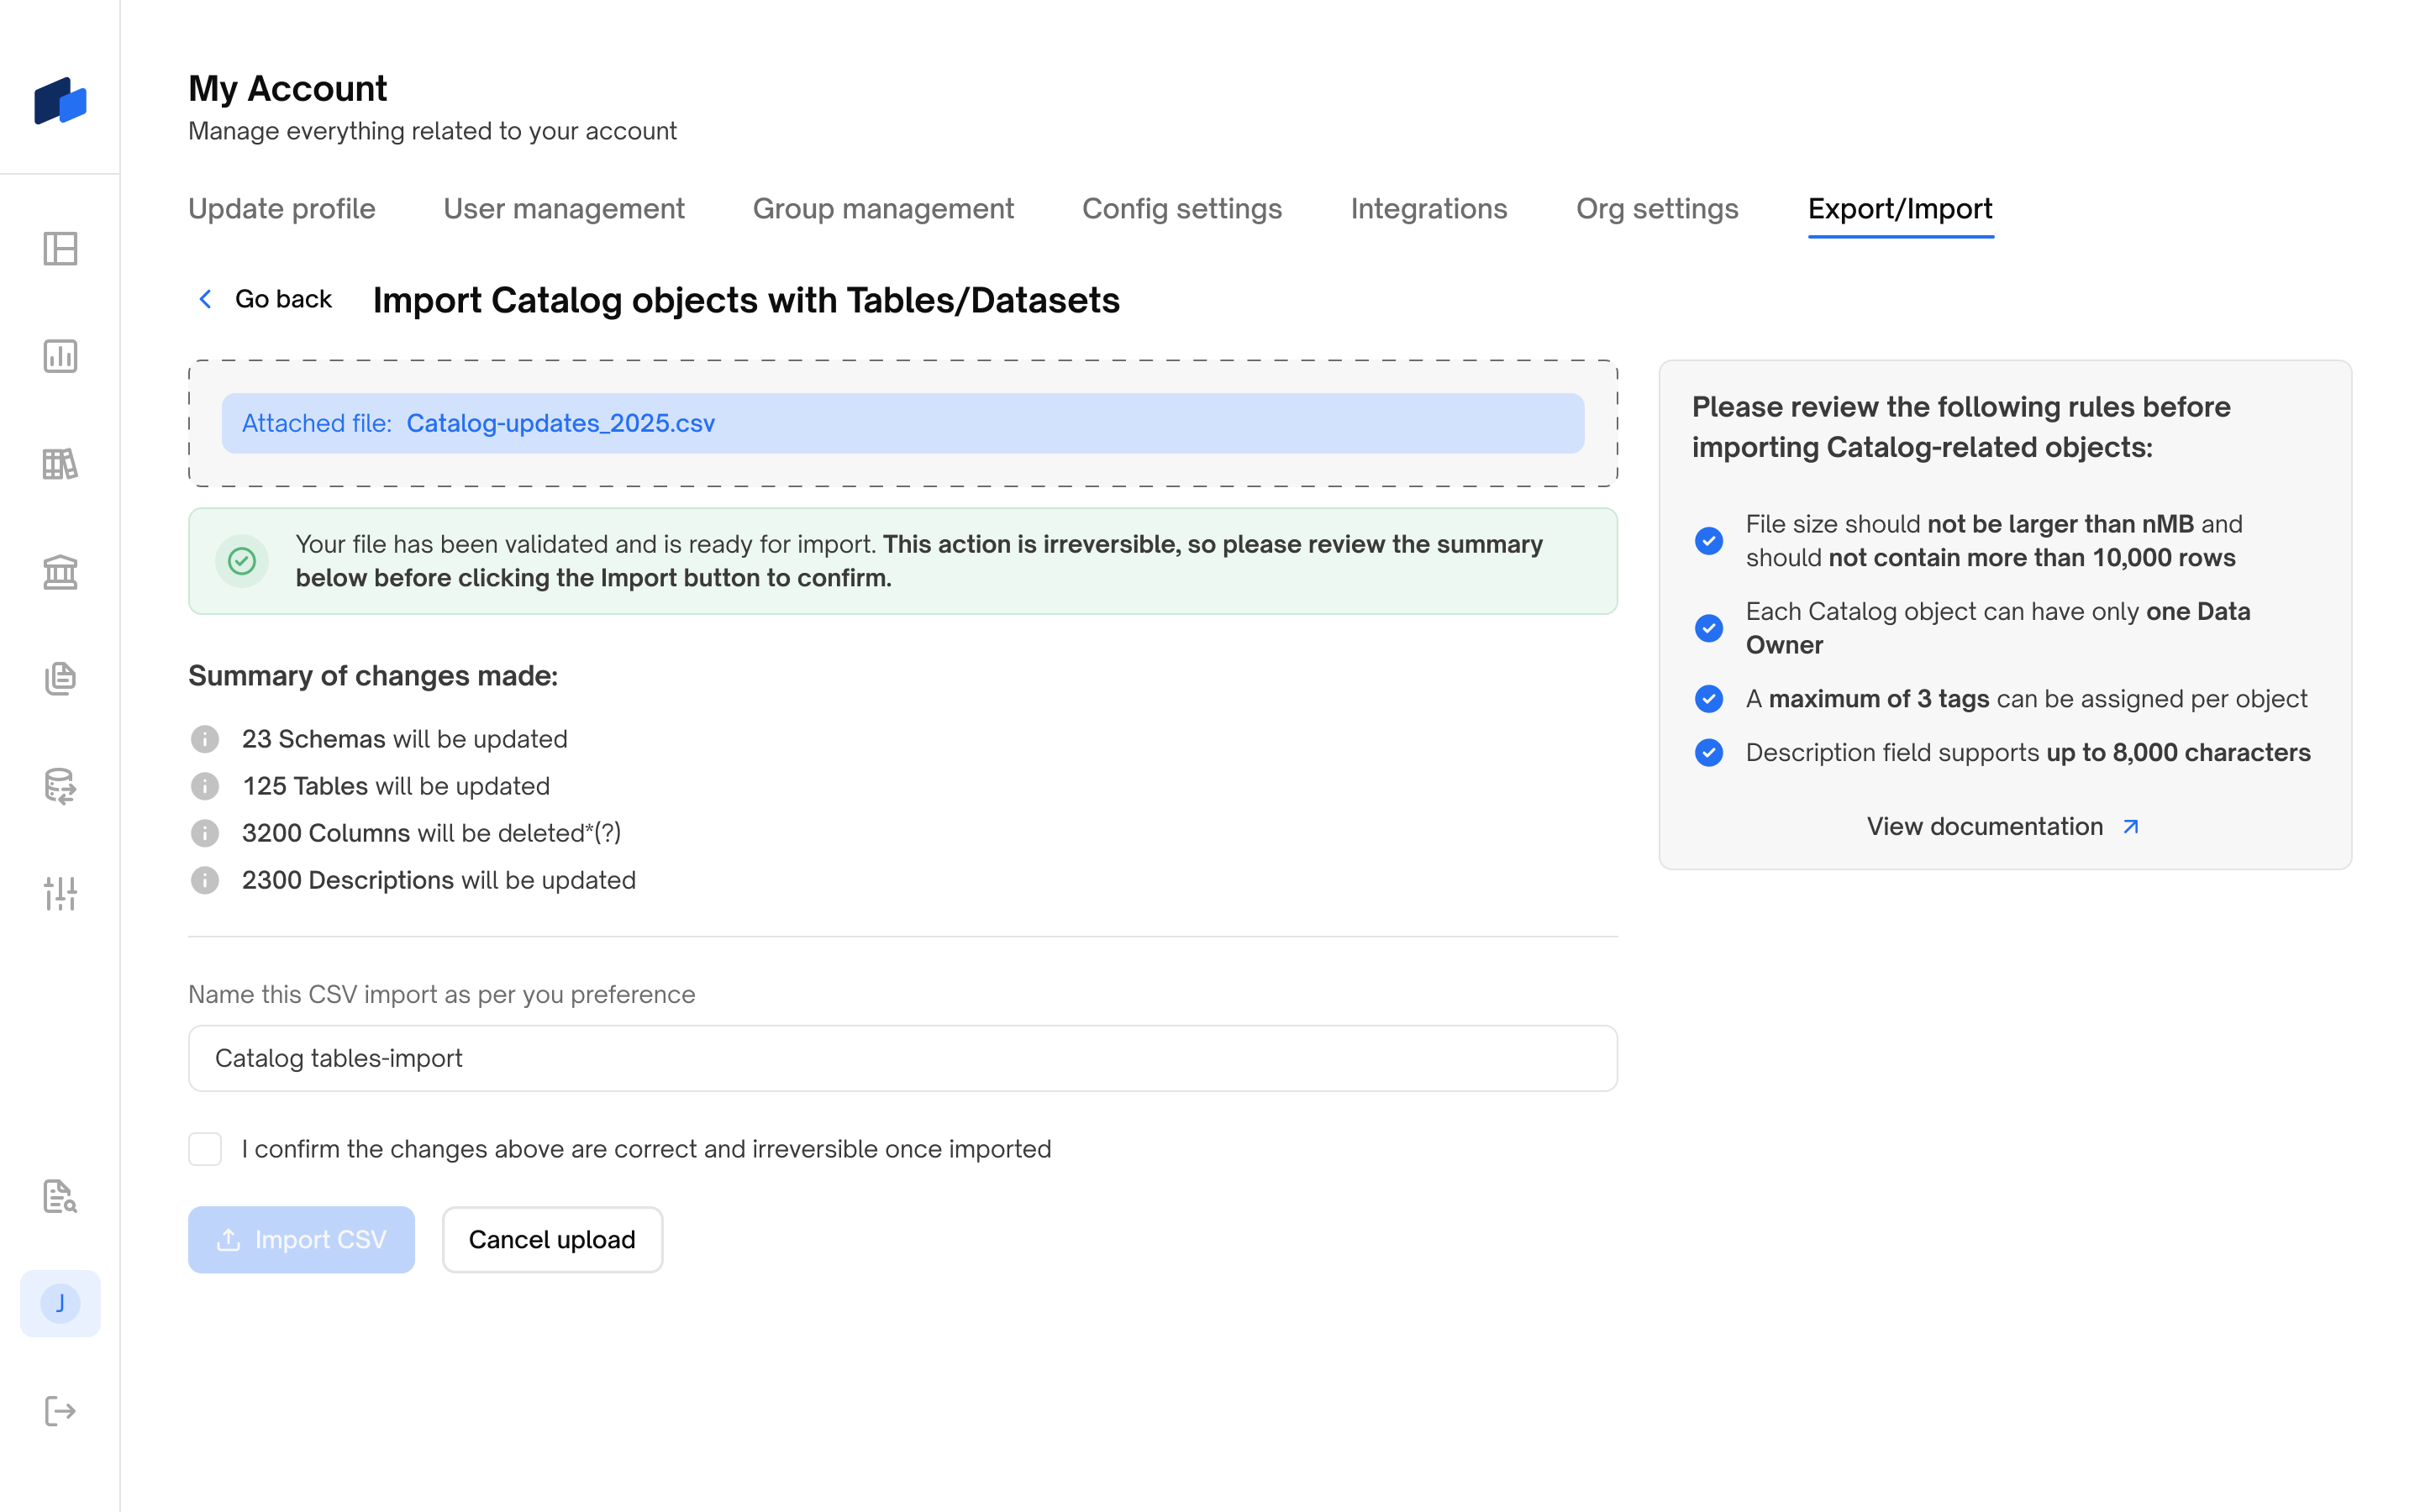
Task: Click the CSV import name input field
Action: coord(902,1058)
